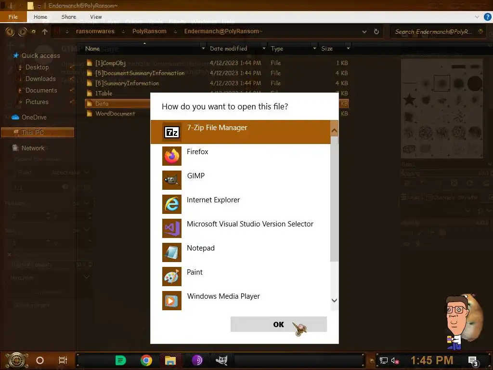Open Cortana search circle on taskbar
The height and width of the screenshot is (370, 493).
[40, 360]
